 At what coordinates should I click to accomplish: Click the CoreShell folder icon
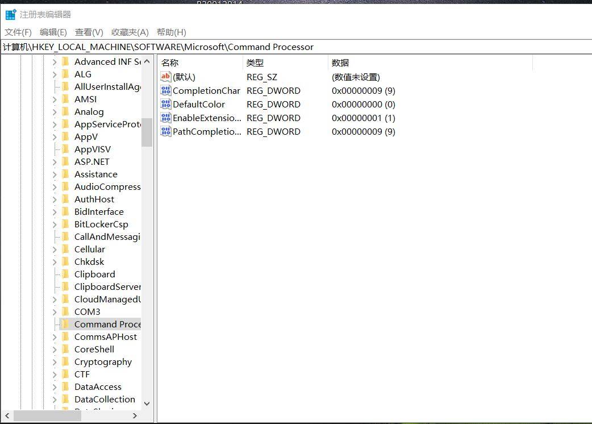pyautogui.click(x=65, y=349)
